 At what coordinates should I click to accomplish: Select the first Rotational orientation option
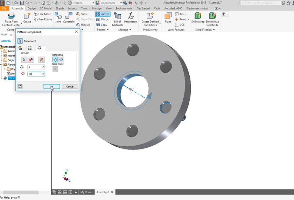point(55,60)
